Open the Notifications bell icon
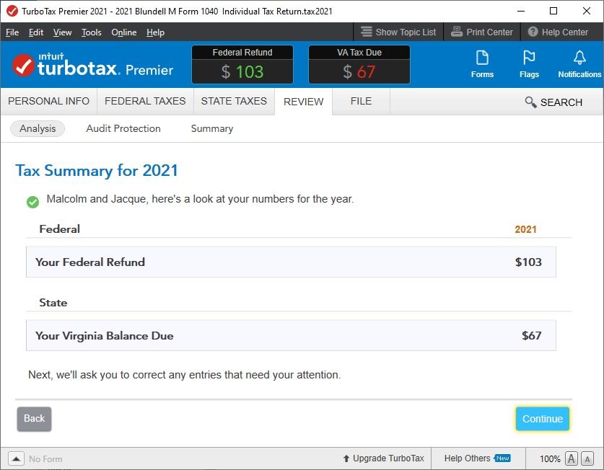Image resolution: width=604 pixels, height=470 pixels. 579,58
